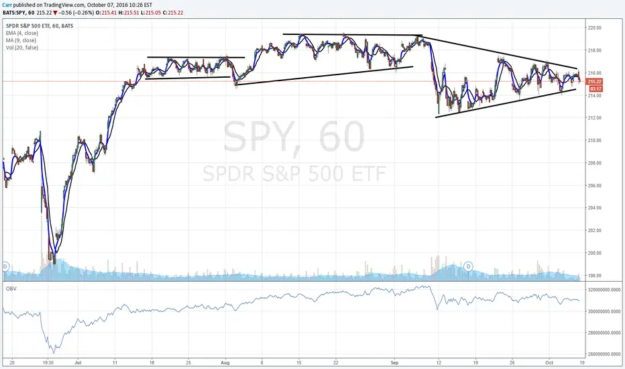Click the 320000000.0000 OBV axis label
The width and height of the screenshot is (625, 369).
604,290
